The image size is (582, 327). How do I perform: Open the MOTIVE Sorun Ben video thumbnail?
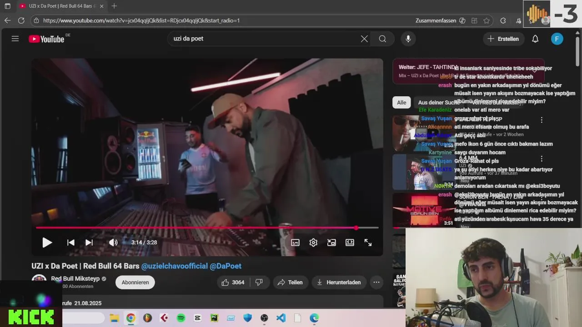pos(424,210)
